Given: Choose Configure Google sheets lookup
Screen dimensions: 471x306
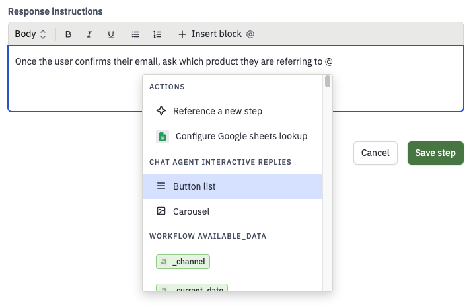Looking at the screenshot, I should tap(233, 136).
